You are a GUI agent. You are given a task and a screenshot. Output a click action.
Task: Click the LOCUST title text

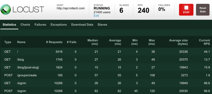click(28, 10)
